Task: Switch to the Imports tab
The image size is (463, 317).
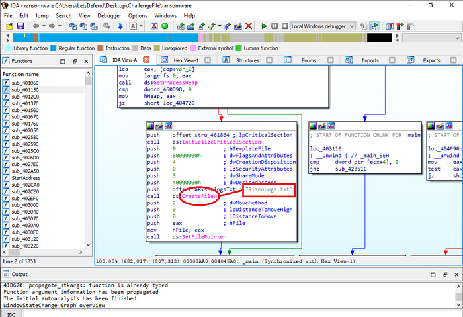Action: pos(370,60)
